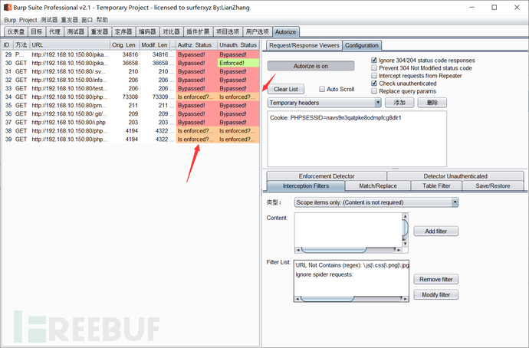Open the 窗口 menu
Image resolution: width=529 pixels, height=348 pixels.
(87, 20)
